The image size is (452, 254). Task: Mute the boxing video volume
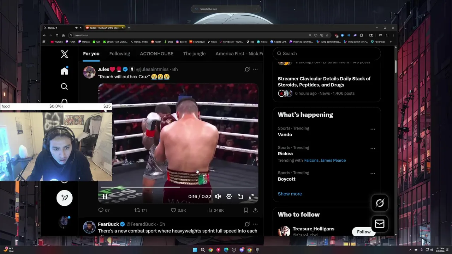tap(218, 196)
